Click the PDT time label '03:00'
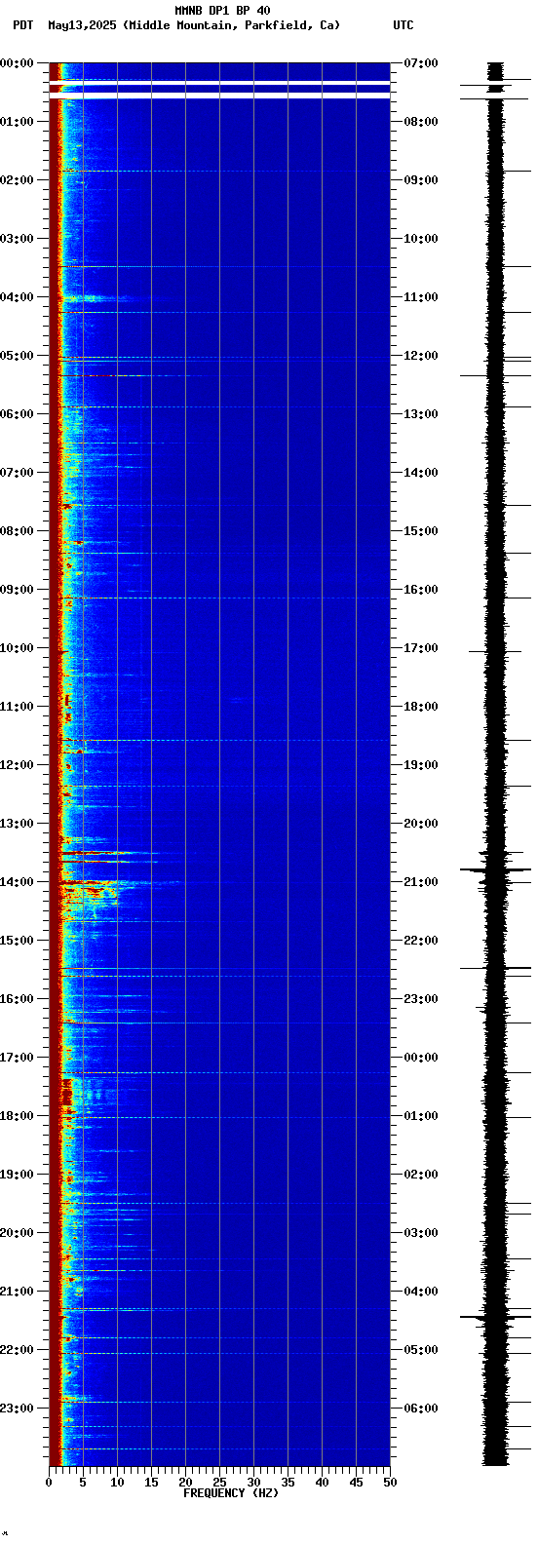 coord(17,239)
